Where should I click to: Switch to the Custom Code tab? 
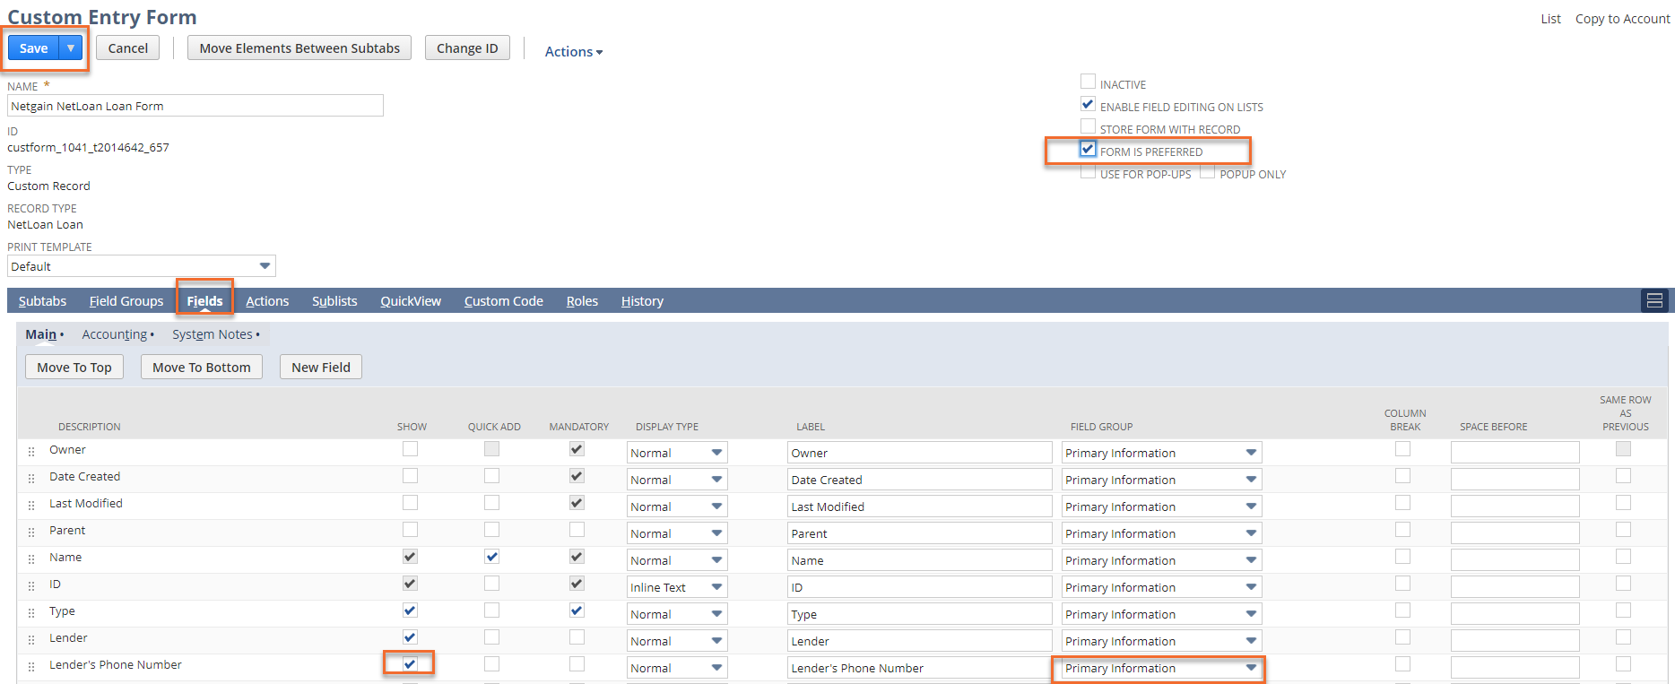pos(504,301)
